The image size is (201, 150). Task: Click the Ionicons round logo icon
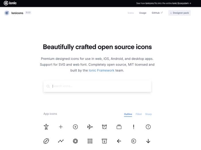[7, 13]
